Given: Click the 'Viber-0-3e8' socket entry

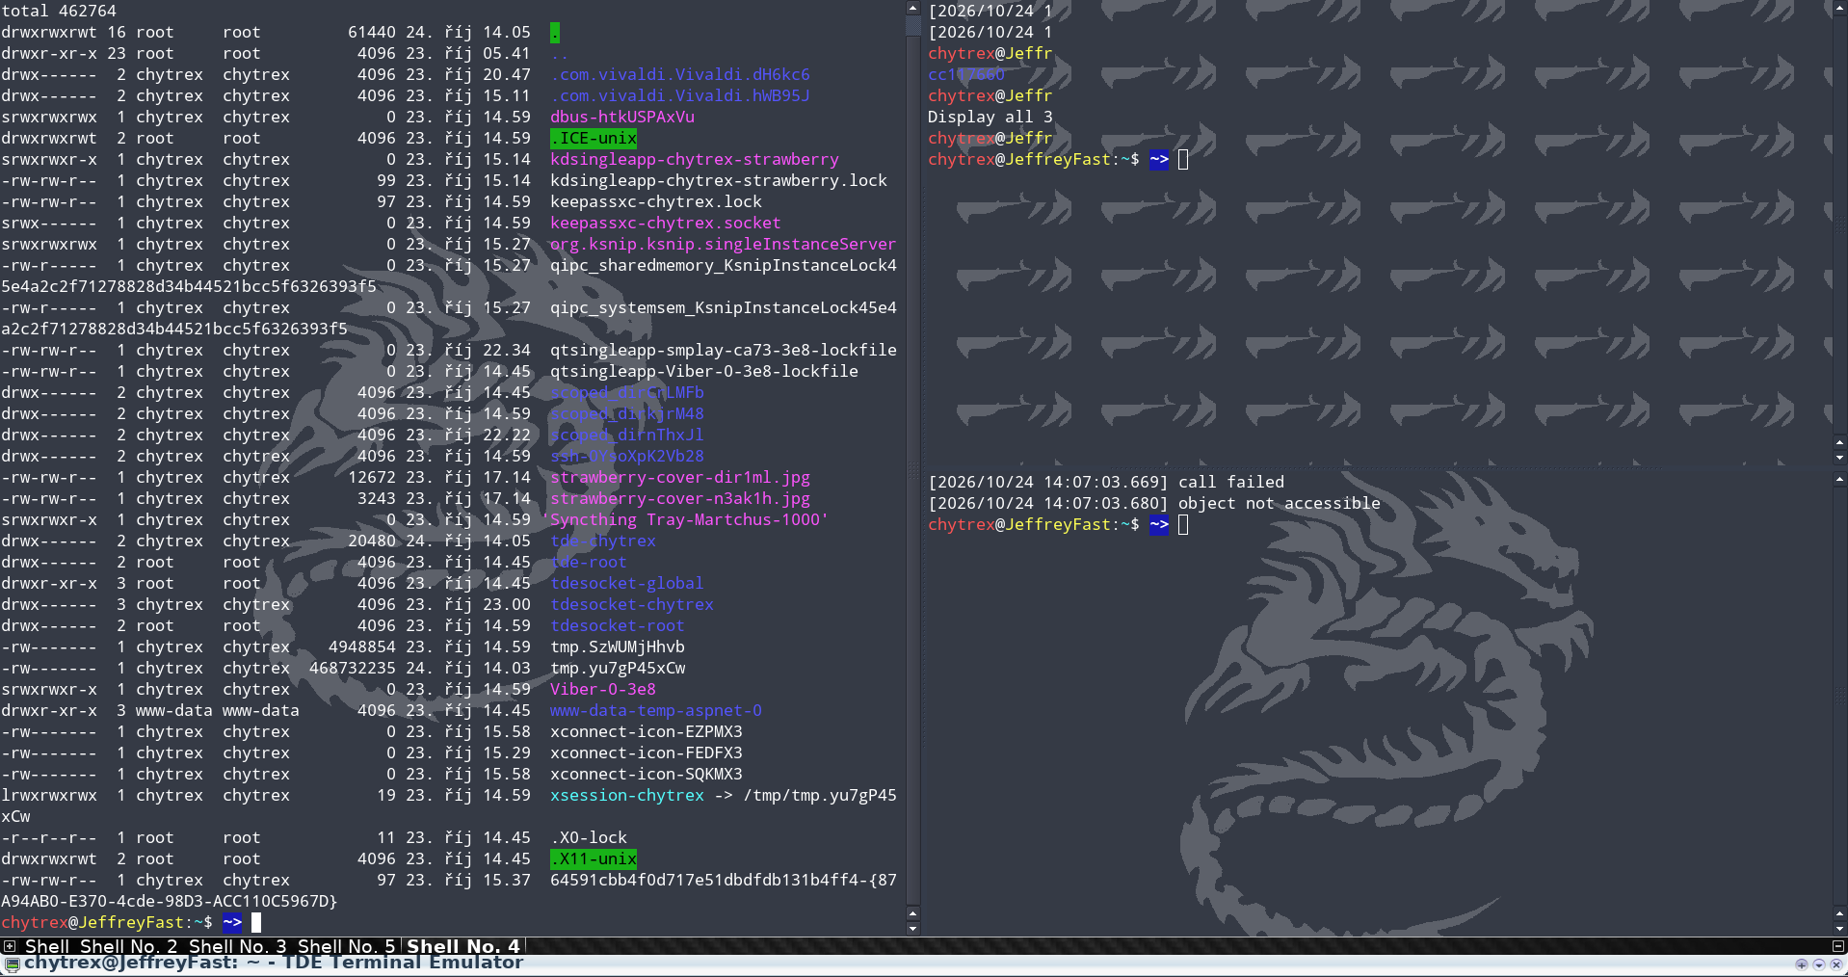Looking at the screenshot, I should [x=603, y=689].
